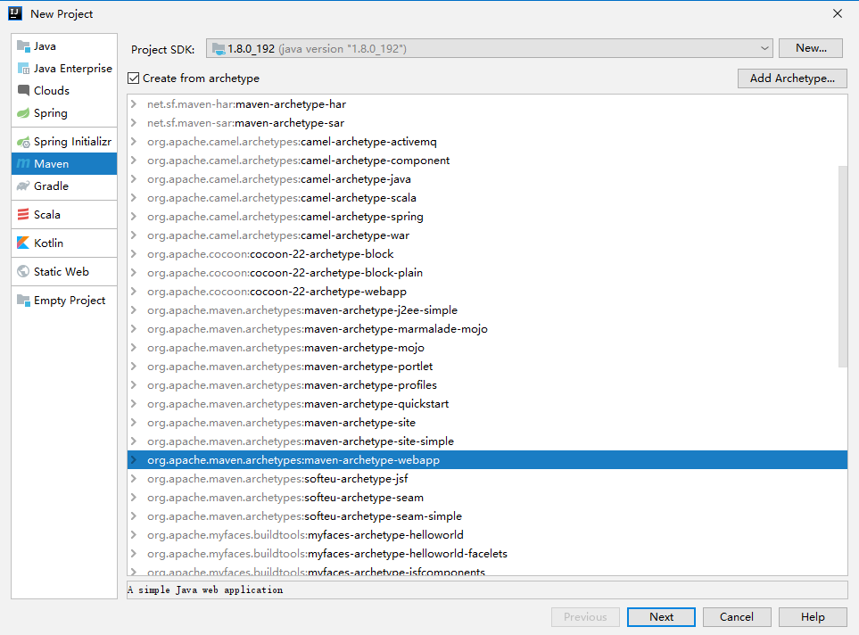Click the Static Web globe icon
Screen dimensions: 859x635
23,272
